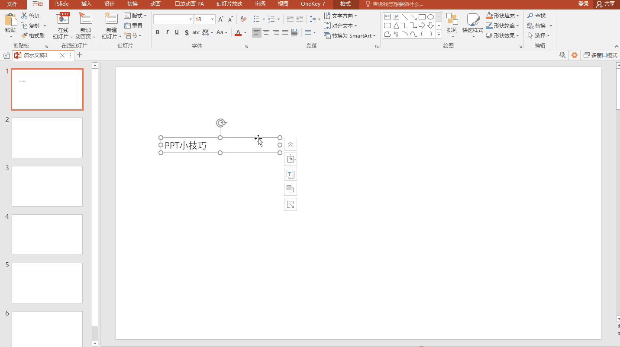Switch to the OneKey 7 tab

(313, 4)
